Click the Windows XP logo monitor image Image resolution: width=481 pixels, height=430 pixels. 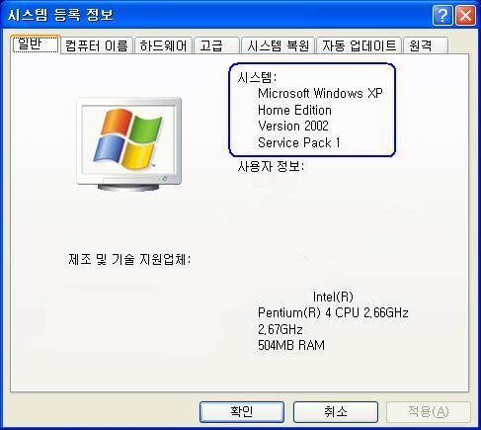pos(128,144)
